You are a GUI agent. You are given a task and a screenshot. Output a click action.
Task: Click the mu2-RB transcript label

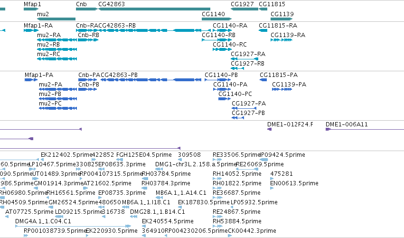(48, 45)
